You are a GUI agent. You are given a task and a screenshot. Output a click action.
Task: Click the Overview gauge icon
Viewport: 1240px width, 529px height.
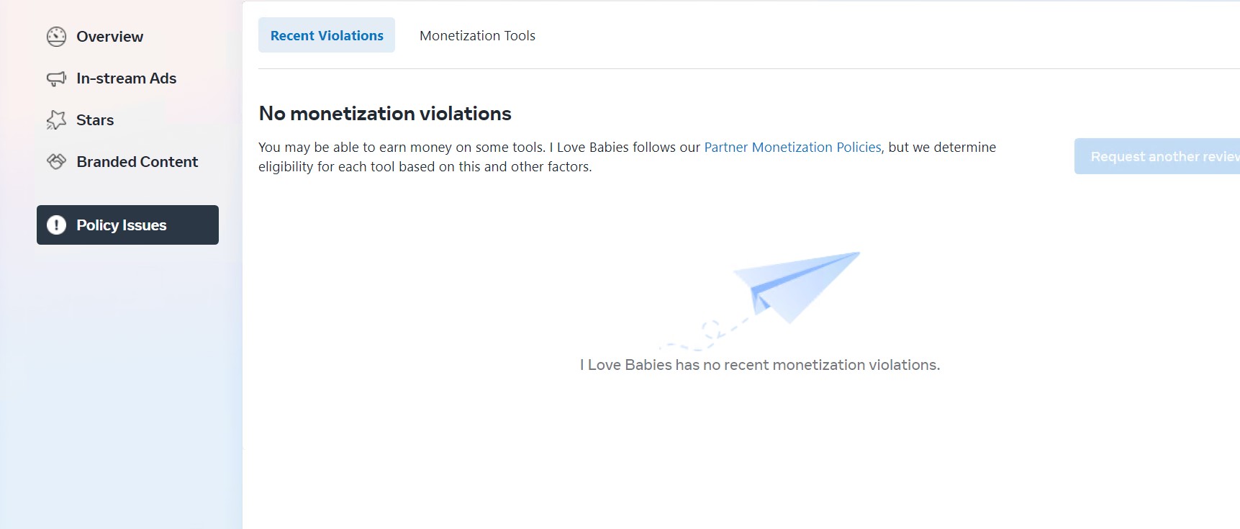[x=56, y=37]
